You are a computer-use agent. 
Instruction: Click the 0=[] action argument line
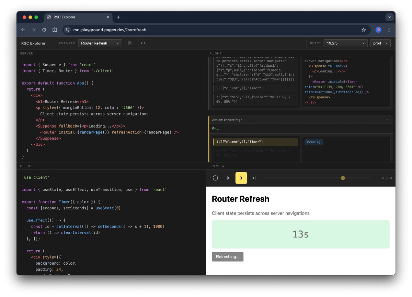(x=216, y=128)
